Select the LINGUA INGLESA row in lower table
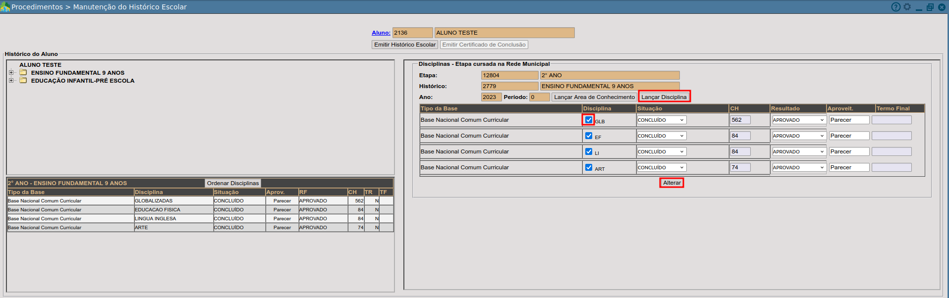 [x=200, y=218]
